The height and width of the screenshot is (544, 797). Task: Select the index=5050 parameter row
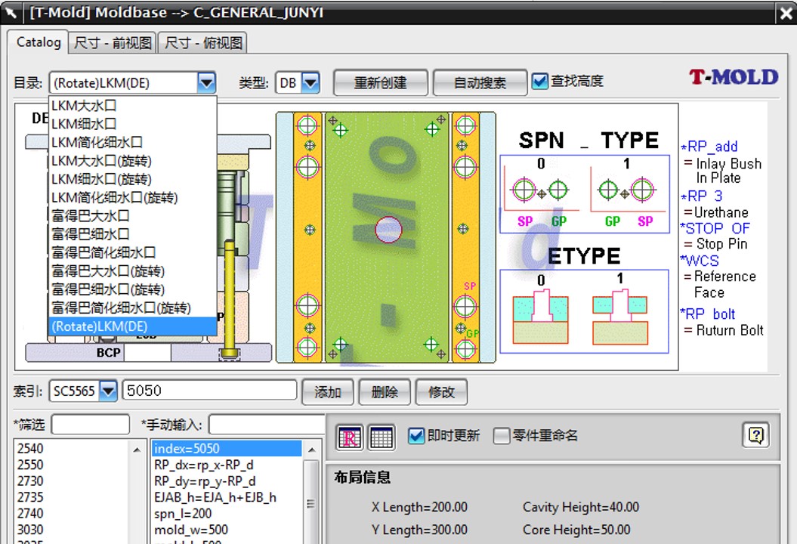(227, 448)
